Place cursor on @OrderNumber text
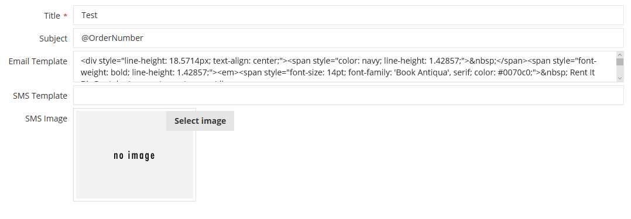631x219 pixels. 112,38
